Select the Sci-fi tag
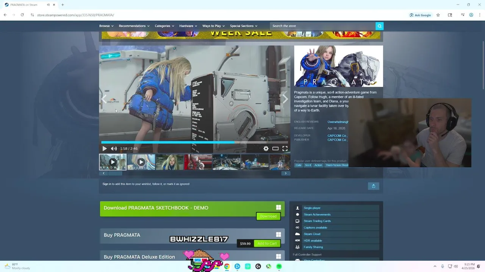Viewport: 485px width, 272px height. coord(308,165)
